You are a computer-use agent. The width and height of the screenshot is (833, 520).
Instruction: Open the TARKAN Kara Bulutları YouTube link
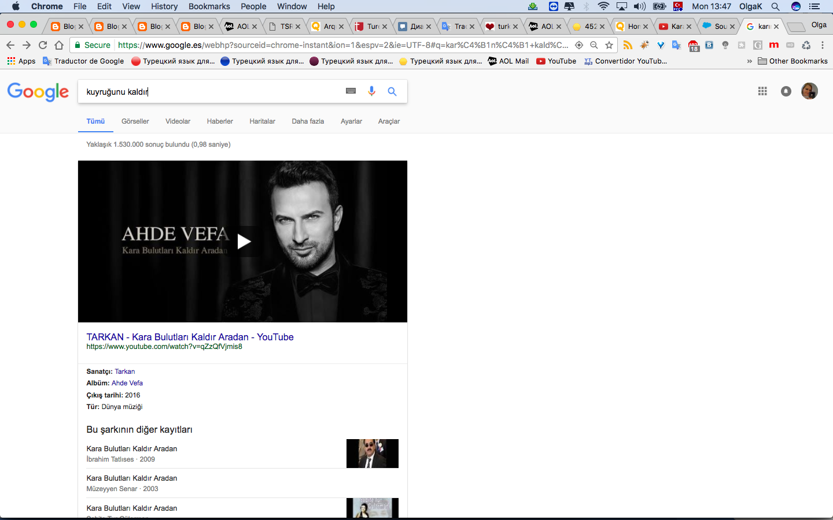tap(190, 337)
